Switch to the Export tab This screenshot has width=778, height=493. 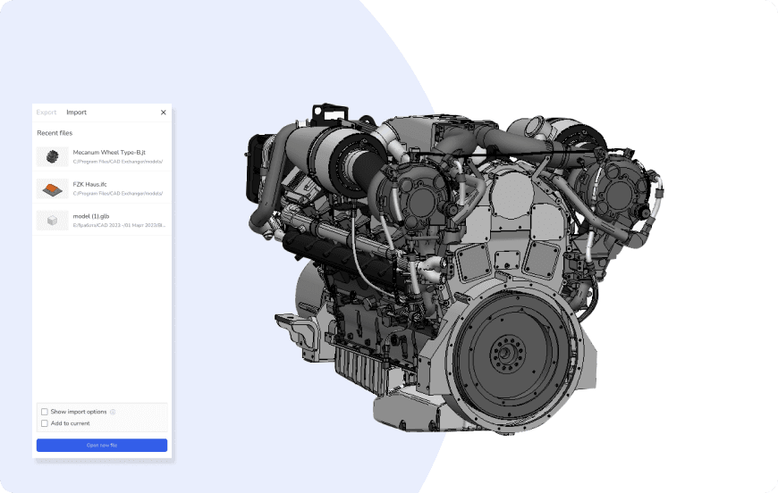[x=47, y=113]
